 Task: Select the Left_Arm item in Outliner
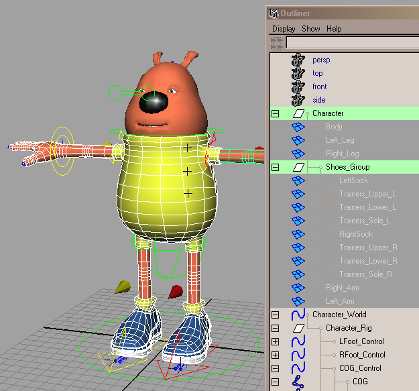pos(340,301)
